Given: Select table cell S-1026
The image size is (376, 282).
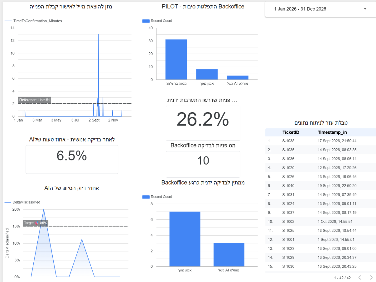Looking at the screenshot, I should pyautogui.click(x=288, y=177).
